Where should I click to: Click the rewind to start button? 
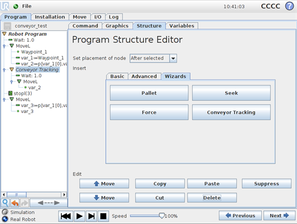(66, 216)
